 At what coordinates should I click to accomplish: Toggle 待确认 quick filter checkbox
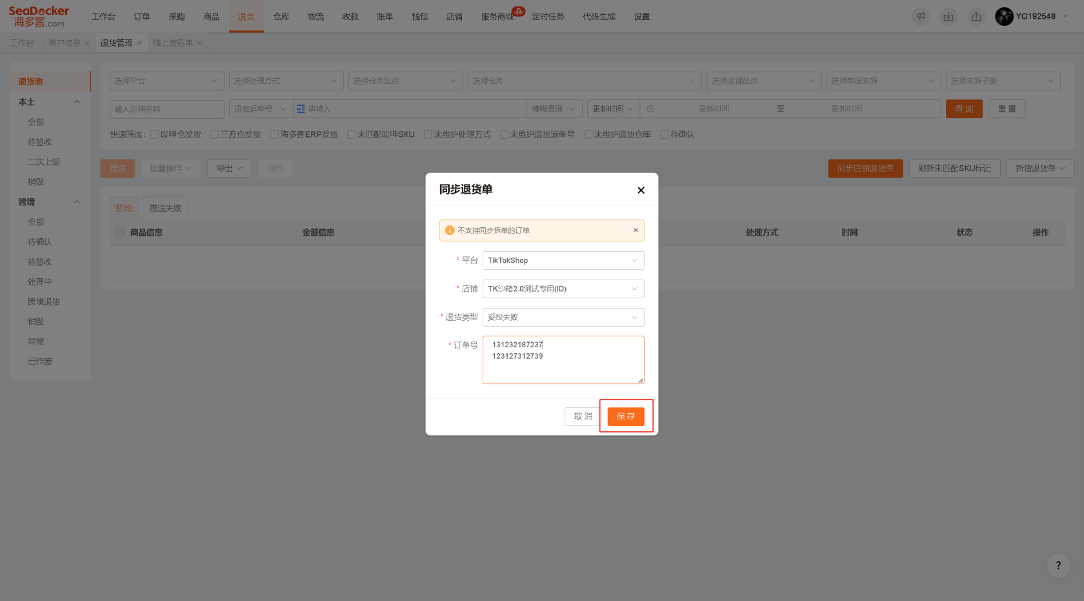664,134
